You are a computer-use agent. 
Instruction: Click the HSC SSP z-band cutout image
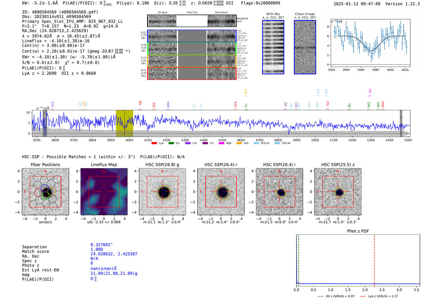click(338, 192)
